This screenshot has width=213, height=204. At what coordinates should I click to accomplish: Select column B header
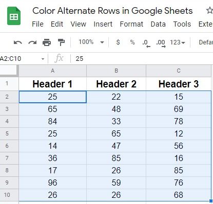click(117, 71)
